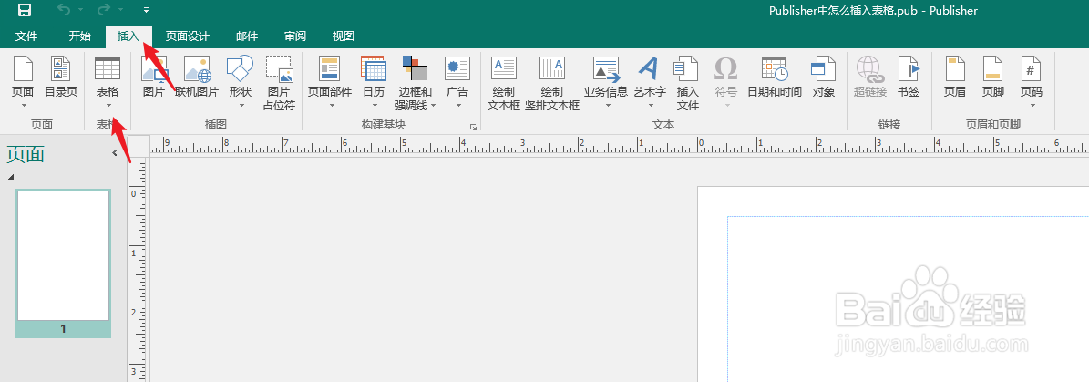Screen dimensions: 1089x382
Task: Open 边框和强调线 borders gallery
Action: pyautogui.click(x=415, y=83)
